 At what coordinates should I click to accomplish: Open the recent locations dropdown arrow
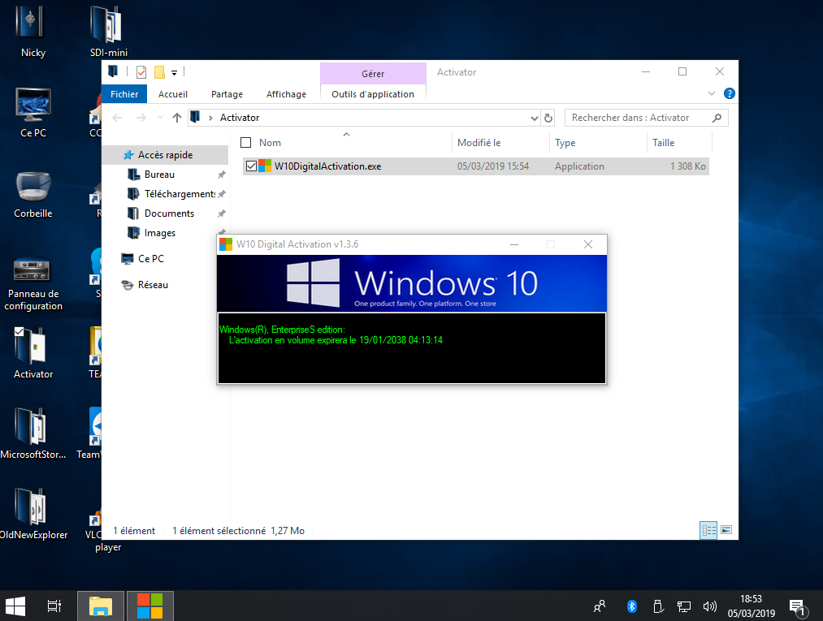159,118
